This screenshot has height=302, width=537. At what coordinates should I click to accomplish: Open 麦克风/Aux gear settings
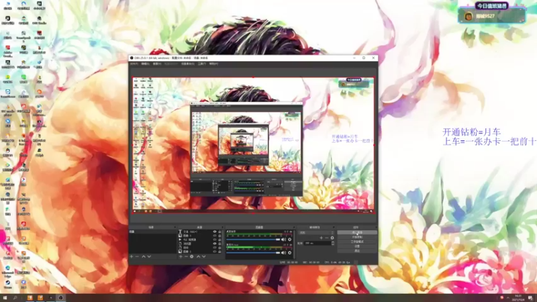[290, 253]
